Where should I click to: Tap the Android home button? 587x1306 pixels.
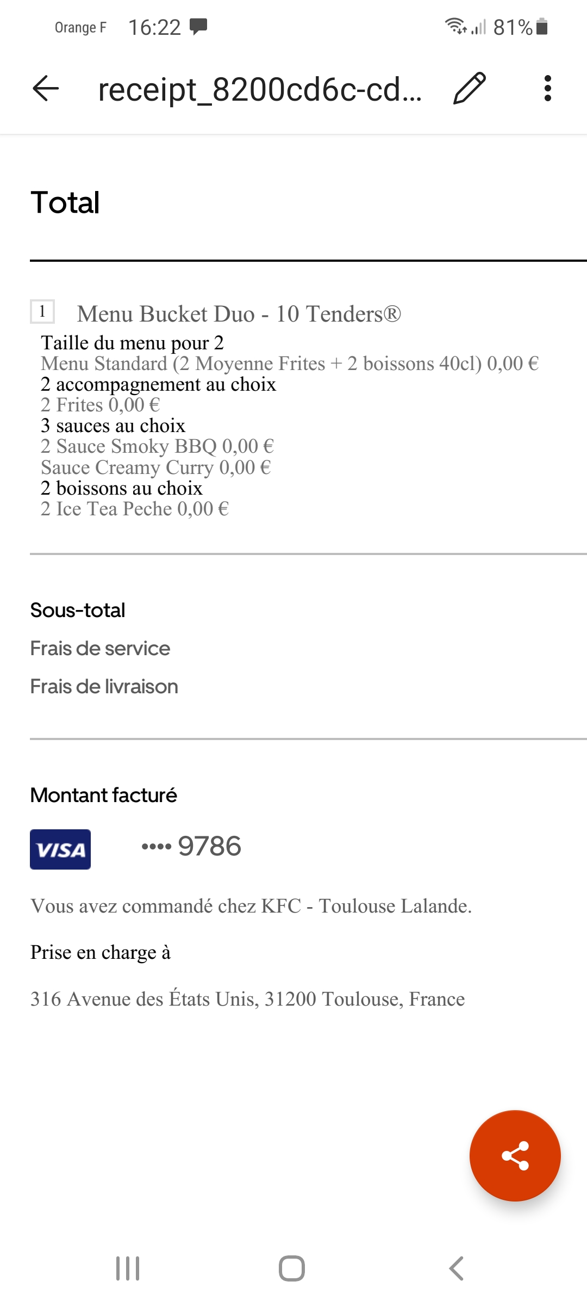(292, 1268)
